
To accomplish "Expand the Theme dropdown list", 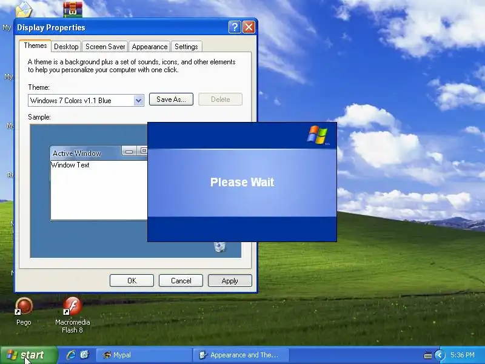I will click(x=139, y=101).
